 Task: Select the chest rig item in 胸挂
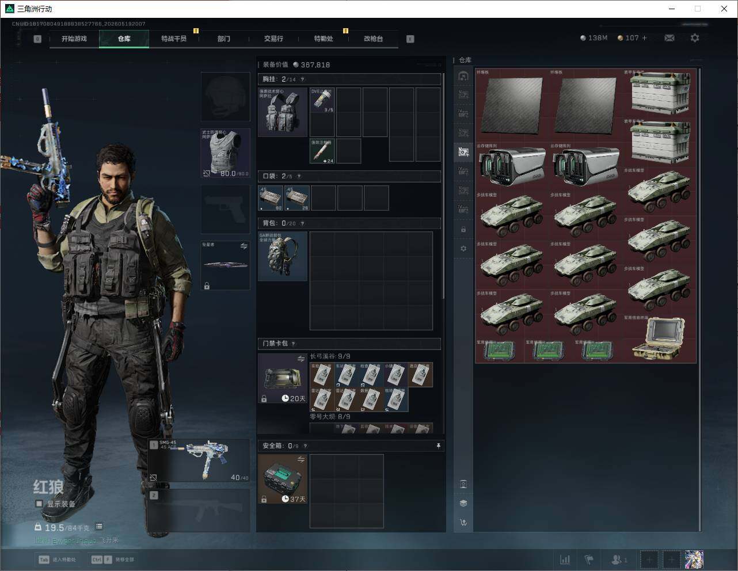click(283, 112)
